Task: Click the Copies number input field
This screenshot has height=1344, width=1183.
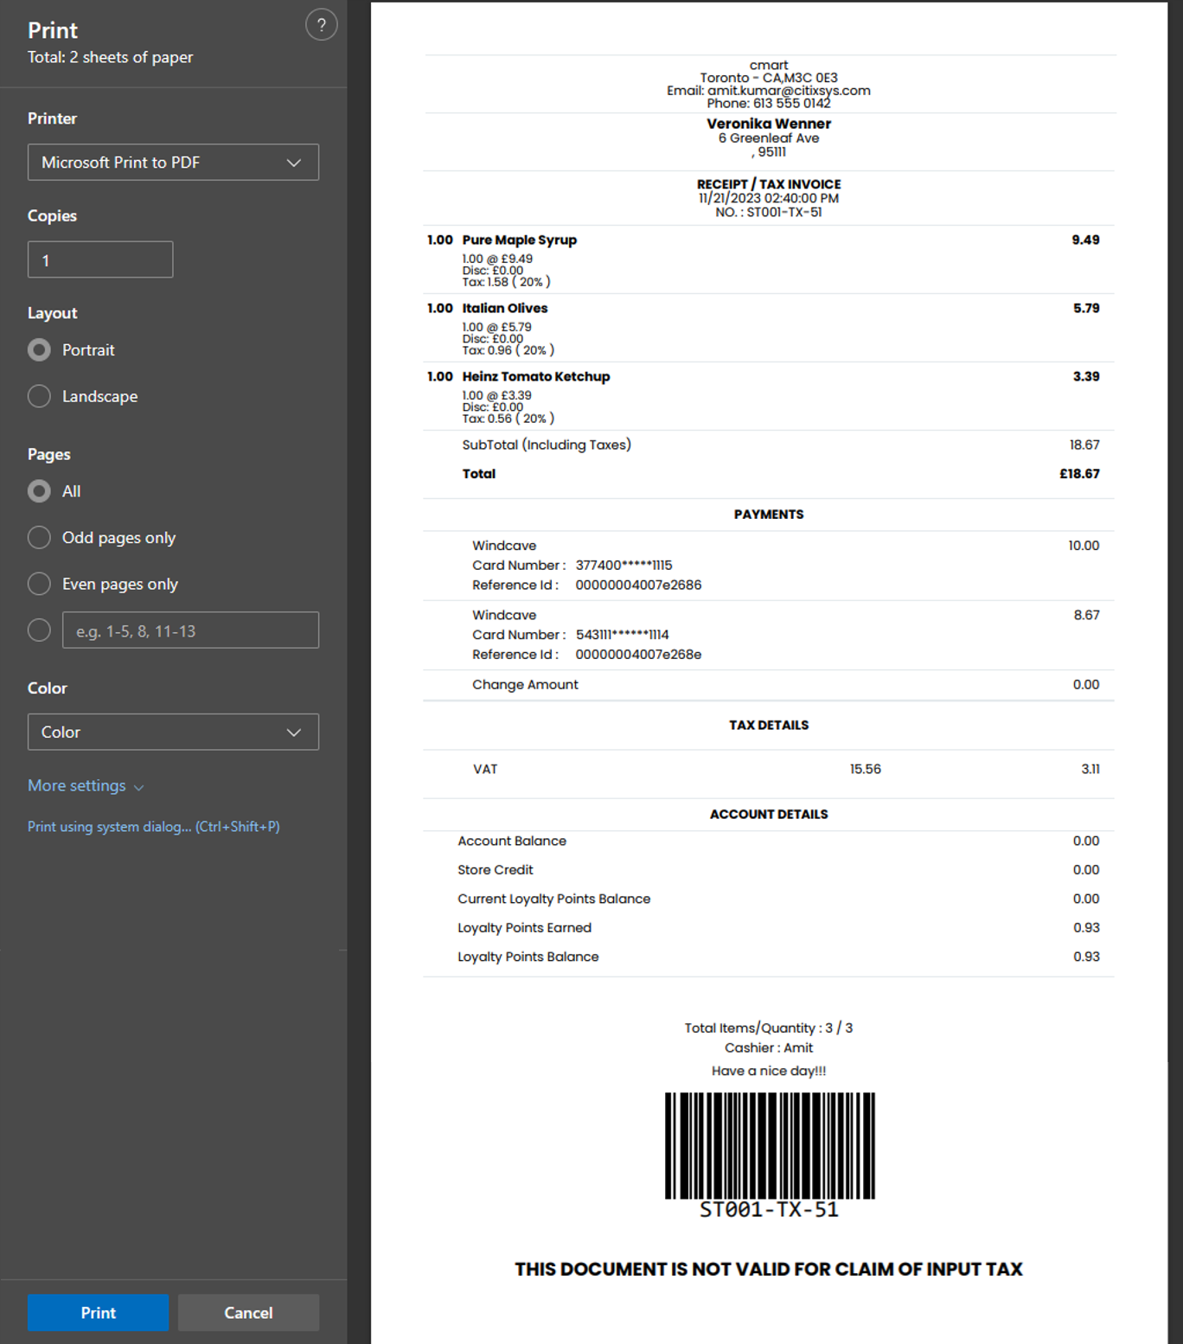Action: tap(100, 259)
